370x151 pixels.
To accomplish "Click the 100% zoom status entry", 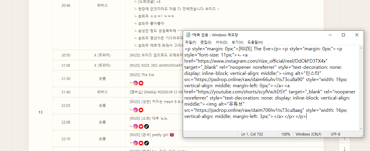I will click(285, 134).
